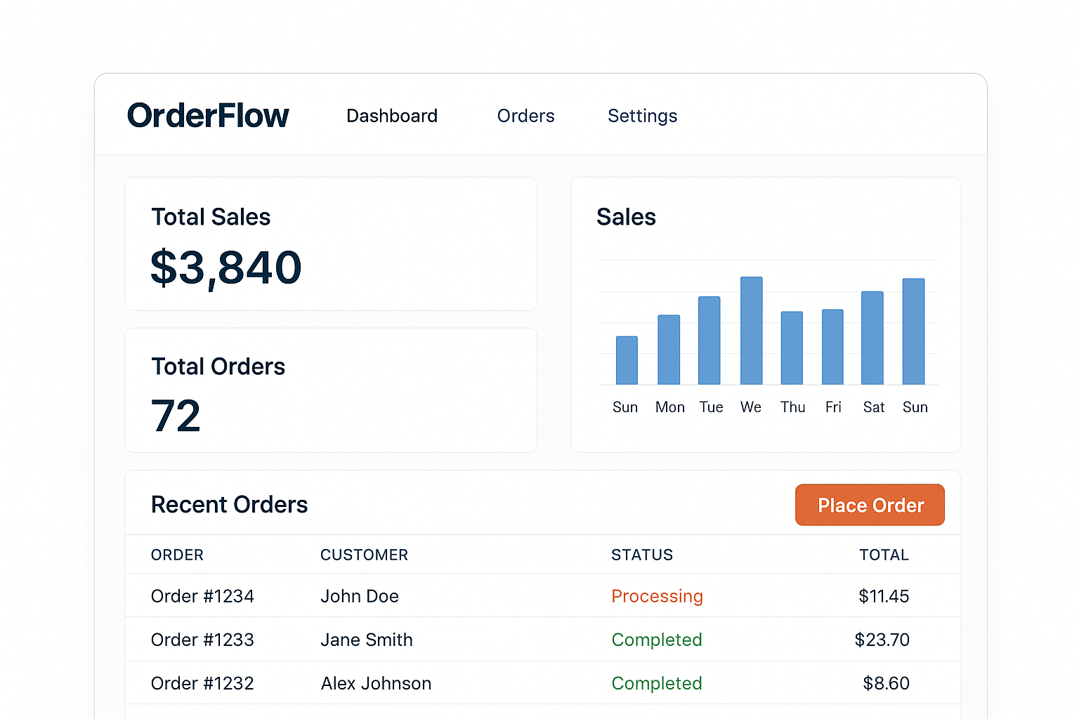Sort by the STATUS column header
The width and height of the screenshot is (1079, 719).
tap(642, 555)
